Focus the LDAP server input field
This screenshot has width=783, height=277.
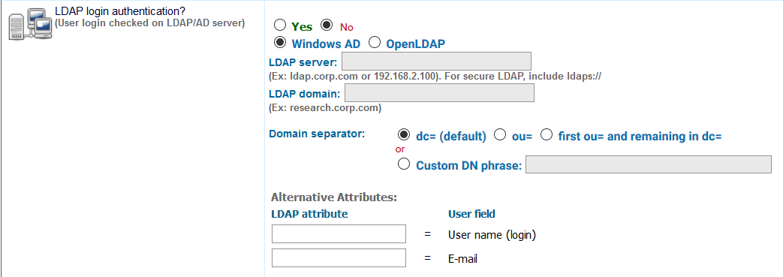(x=436, y=62)
